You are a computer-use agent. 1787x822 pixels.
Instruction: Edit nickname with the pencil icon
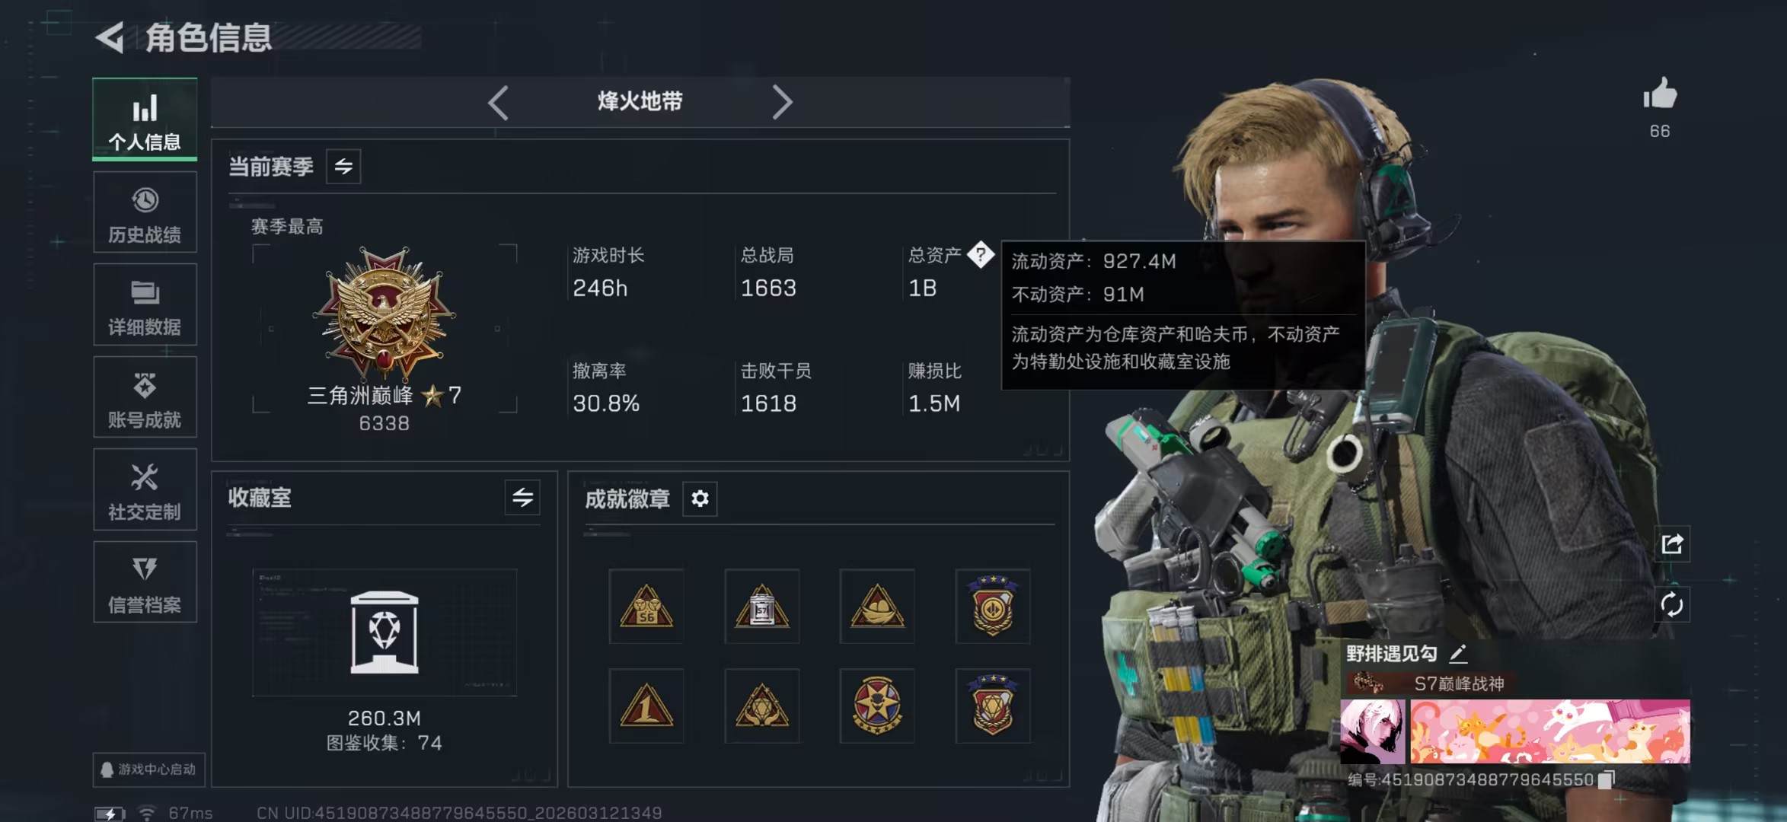coord(1458,653)
